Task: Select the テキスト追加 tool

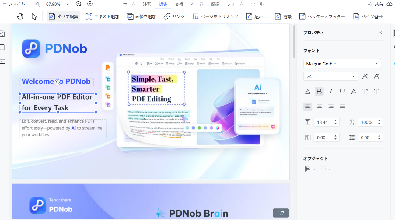Action: [x=102, y=16]
